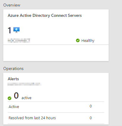The height and width of the screenshot is (126, 122).
Task: Click the blurred text under Alerts
Action: point(24,84)
